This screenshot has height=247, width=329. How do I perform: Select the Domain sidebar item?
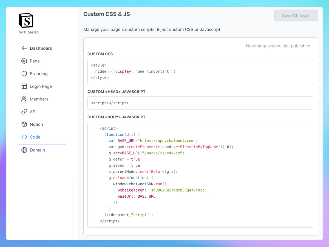(x=37, y=150)
